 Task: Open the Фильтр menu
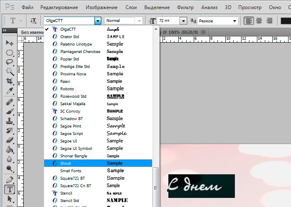(185, 7)
